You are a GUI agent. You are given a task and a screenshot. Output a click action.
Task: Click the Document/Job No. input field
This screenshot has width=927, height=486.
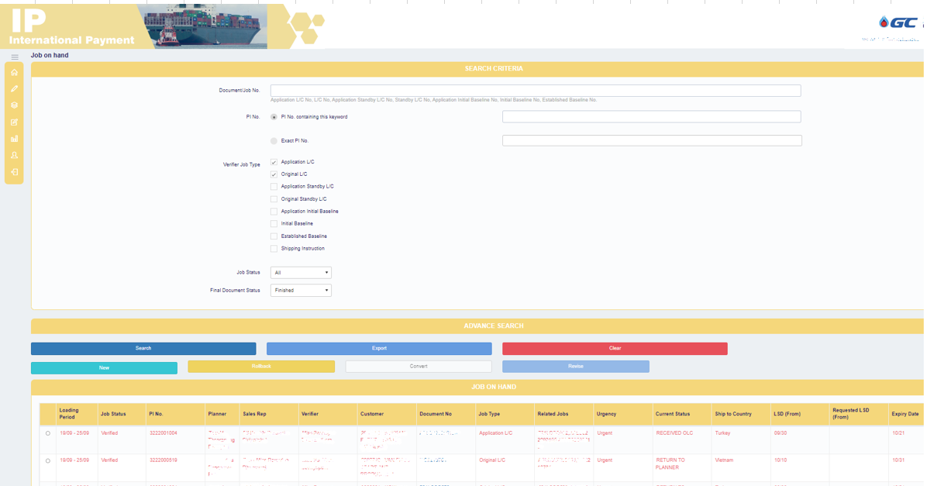(535, 91)
